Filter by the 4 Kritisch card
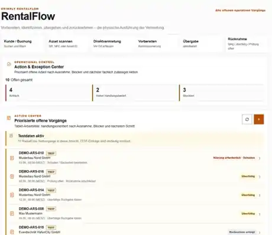 (x=48, y=93)
